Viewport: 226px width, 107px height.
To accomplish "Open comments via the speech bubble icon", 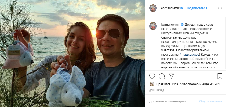I will (x=162, y=76).
